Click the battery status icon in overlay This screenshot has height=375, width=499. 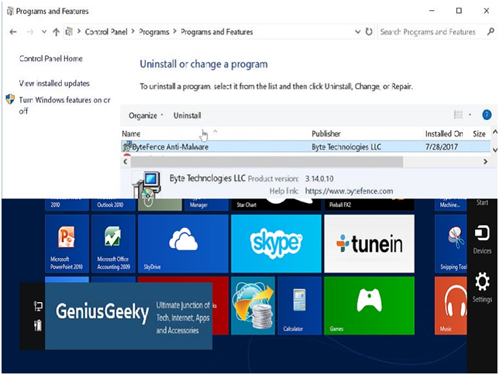[x=38, y=325]
